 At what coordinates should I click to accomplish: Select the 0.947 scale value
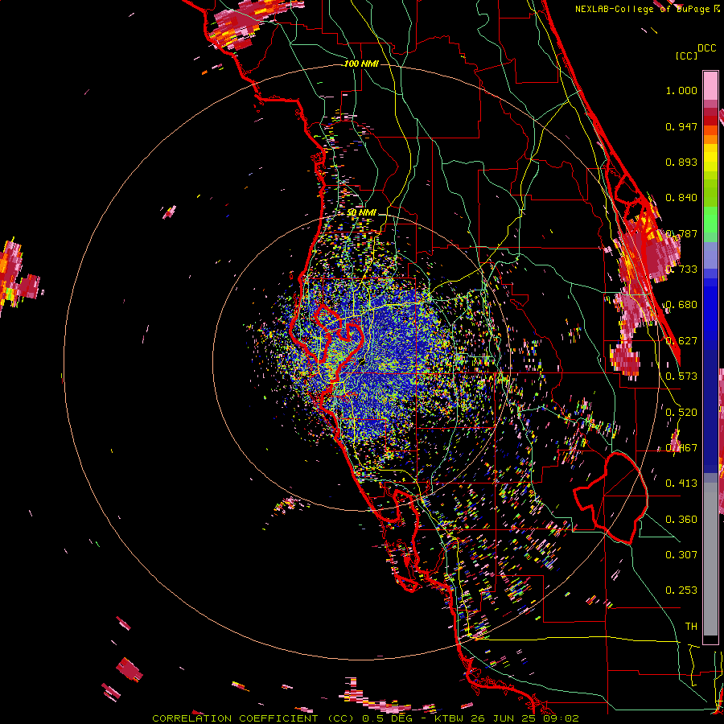(681, 126)
